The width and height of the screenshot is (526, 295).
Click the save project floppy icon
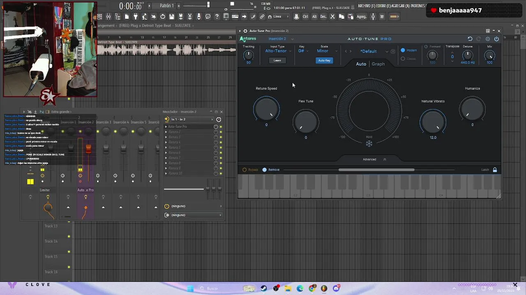pos(171,17)
